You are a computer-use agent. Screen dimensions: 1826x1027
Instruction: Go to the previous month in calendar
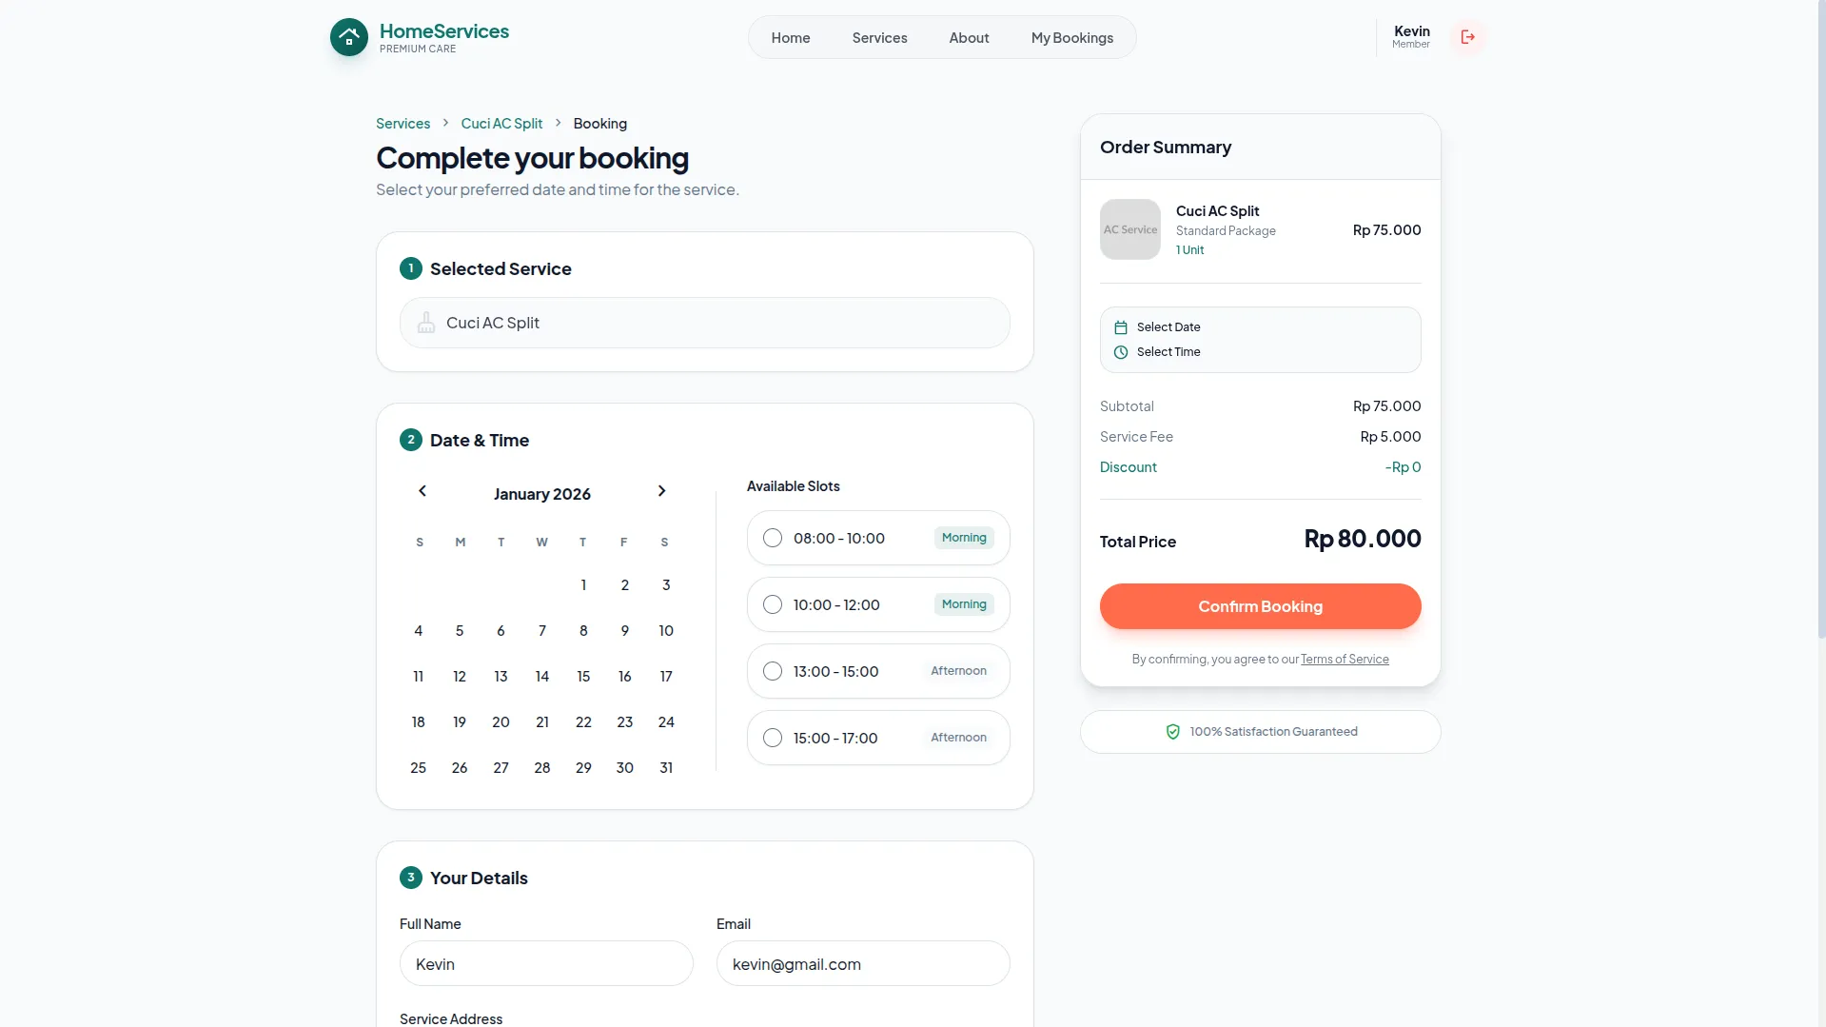coord(422,491)
